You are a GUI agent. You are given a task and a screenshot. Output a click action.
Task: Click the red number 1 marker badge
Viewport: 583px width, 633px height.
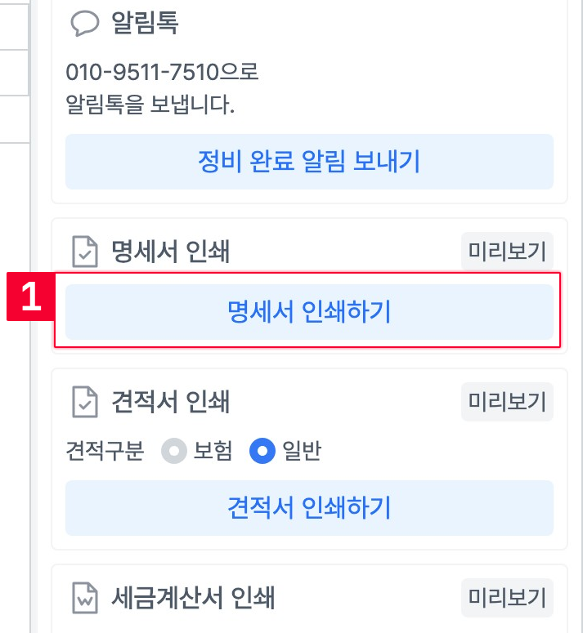coord(31,298)
